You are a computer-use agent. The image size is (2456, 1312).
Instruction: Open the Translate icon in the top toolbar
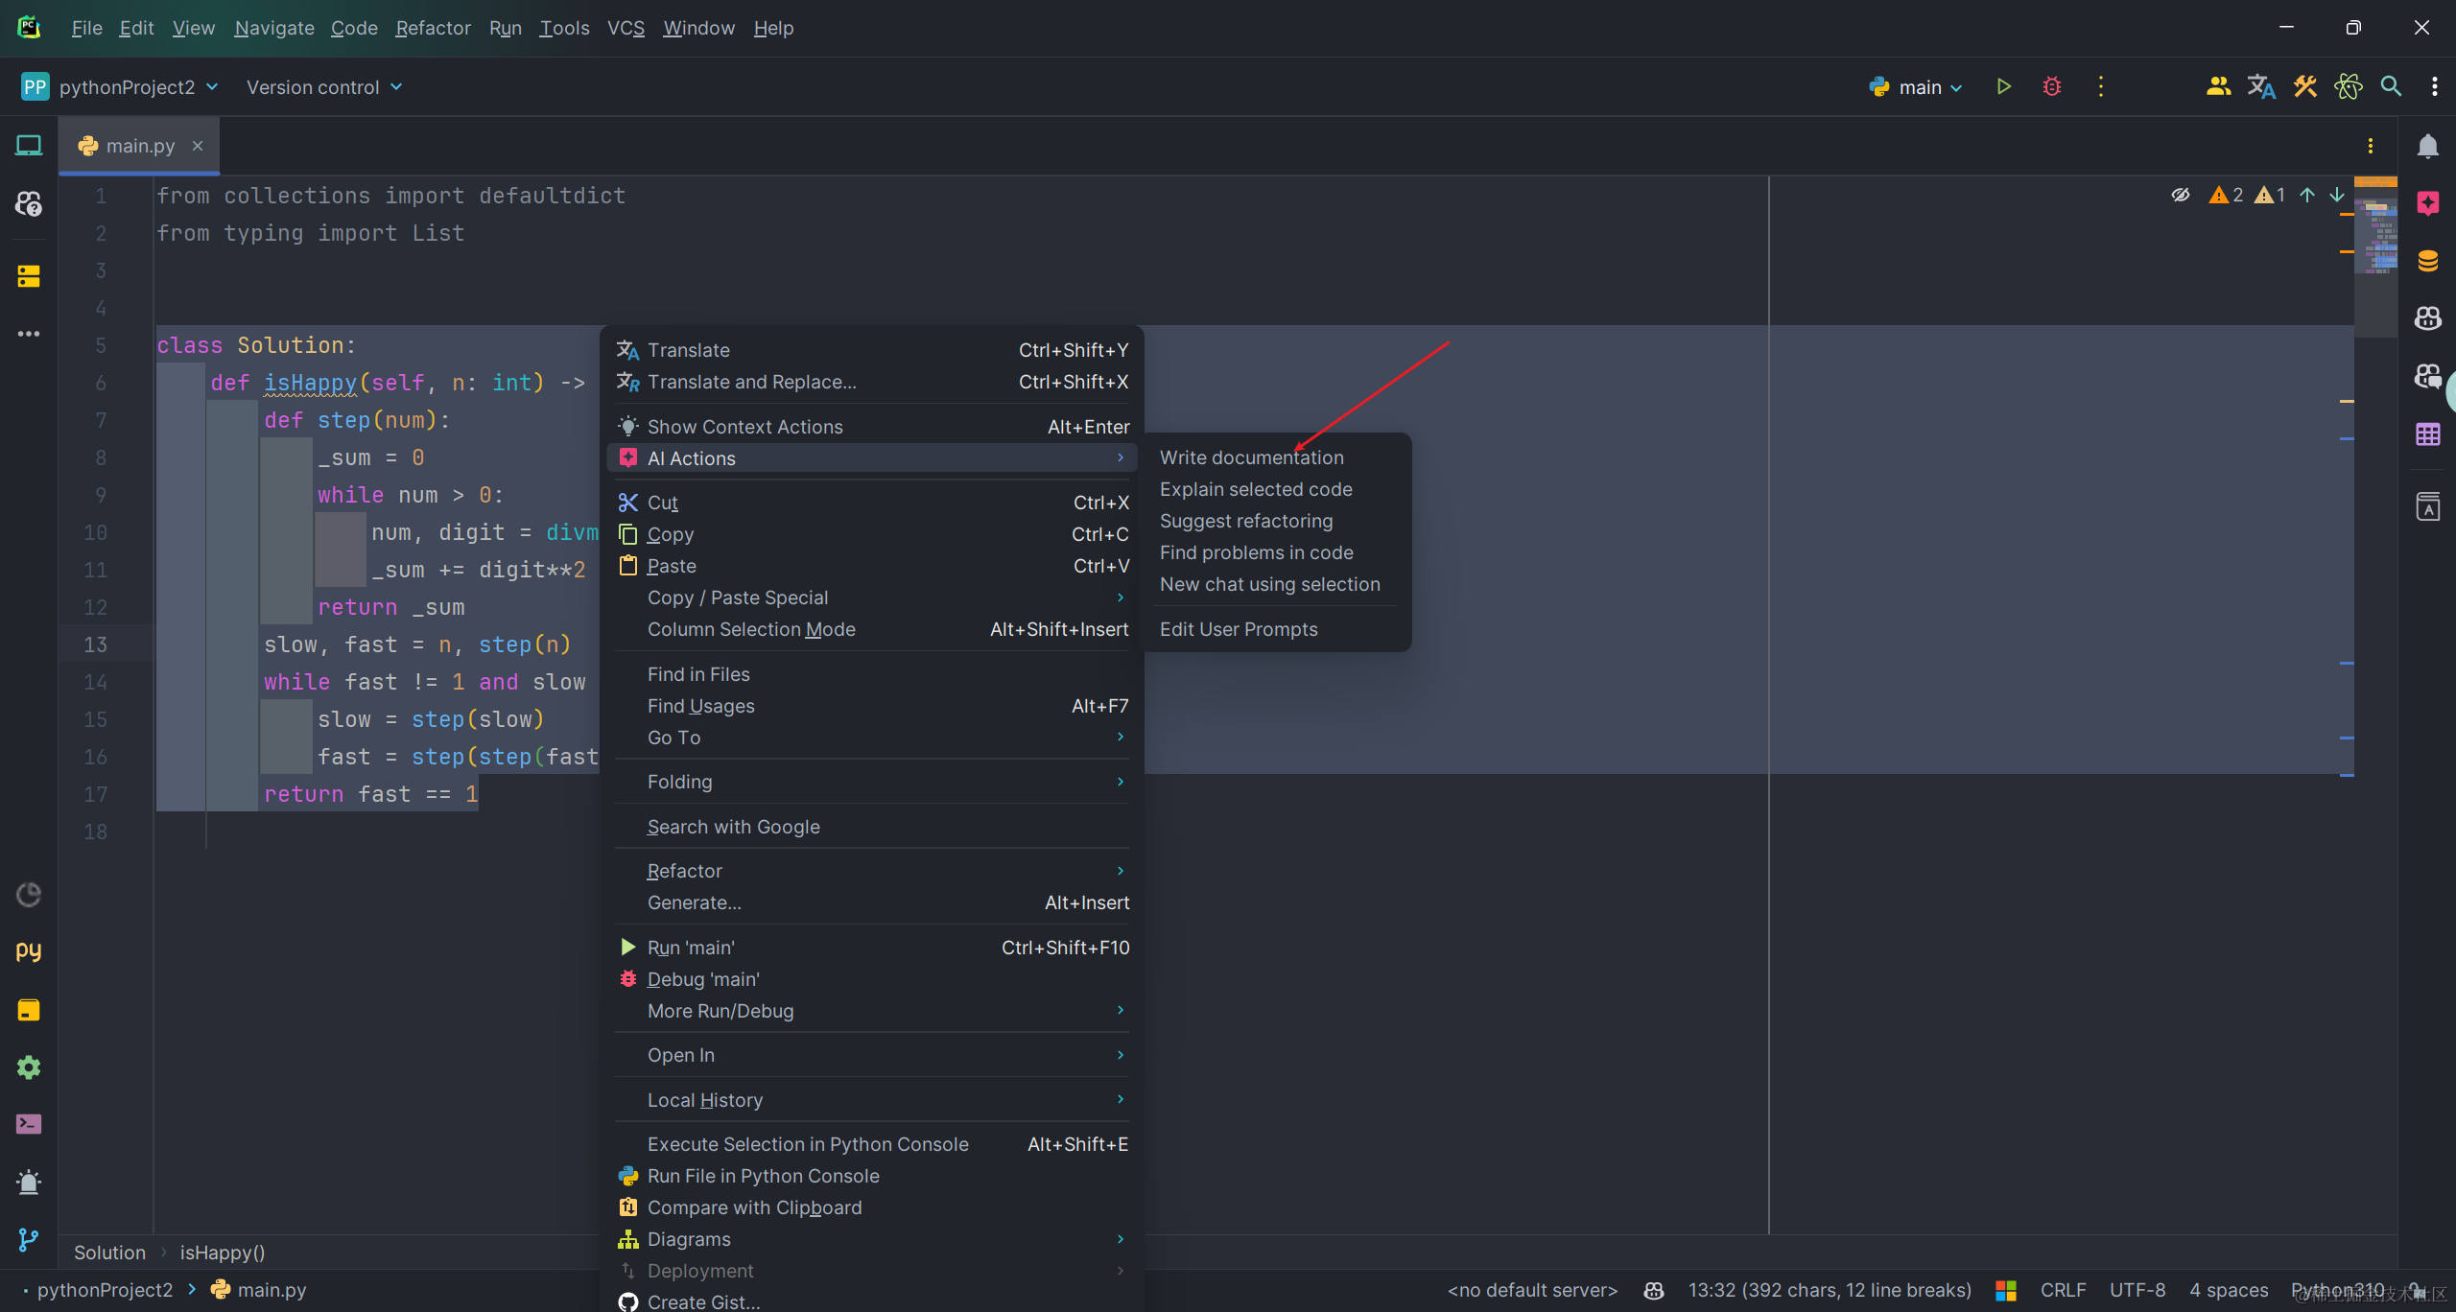2261,87
